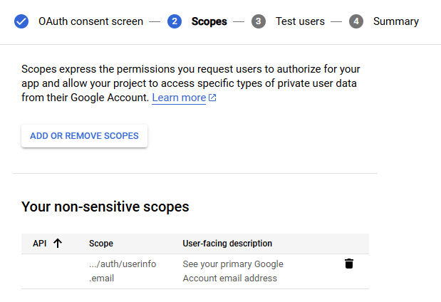Screen dimensions: 441x302
Task: Jump to the Test users step
Action: click(300, 21)
